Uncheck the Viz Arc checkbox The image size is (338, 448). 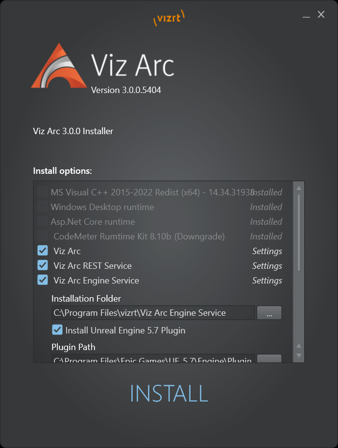pos(43,251)
